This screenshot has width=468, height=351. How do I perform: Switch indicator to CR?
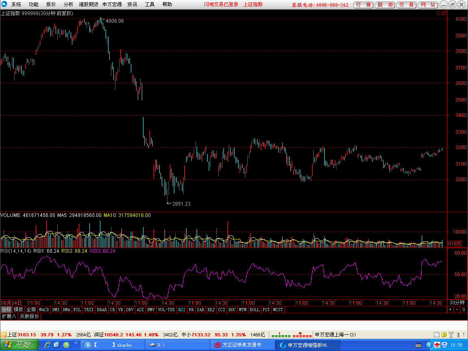click(x=112, y=310)
